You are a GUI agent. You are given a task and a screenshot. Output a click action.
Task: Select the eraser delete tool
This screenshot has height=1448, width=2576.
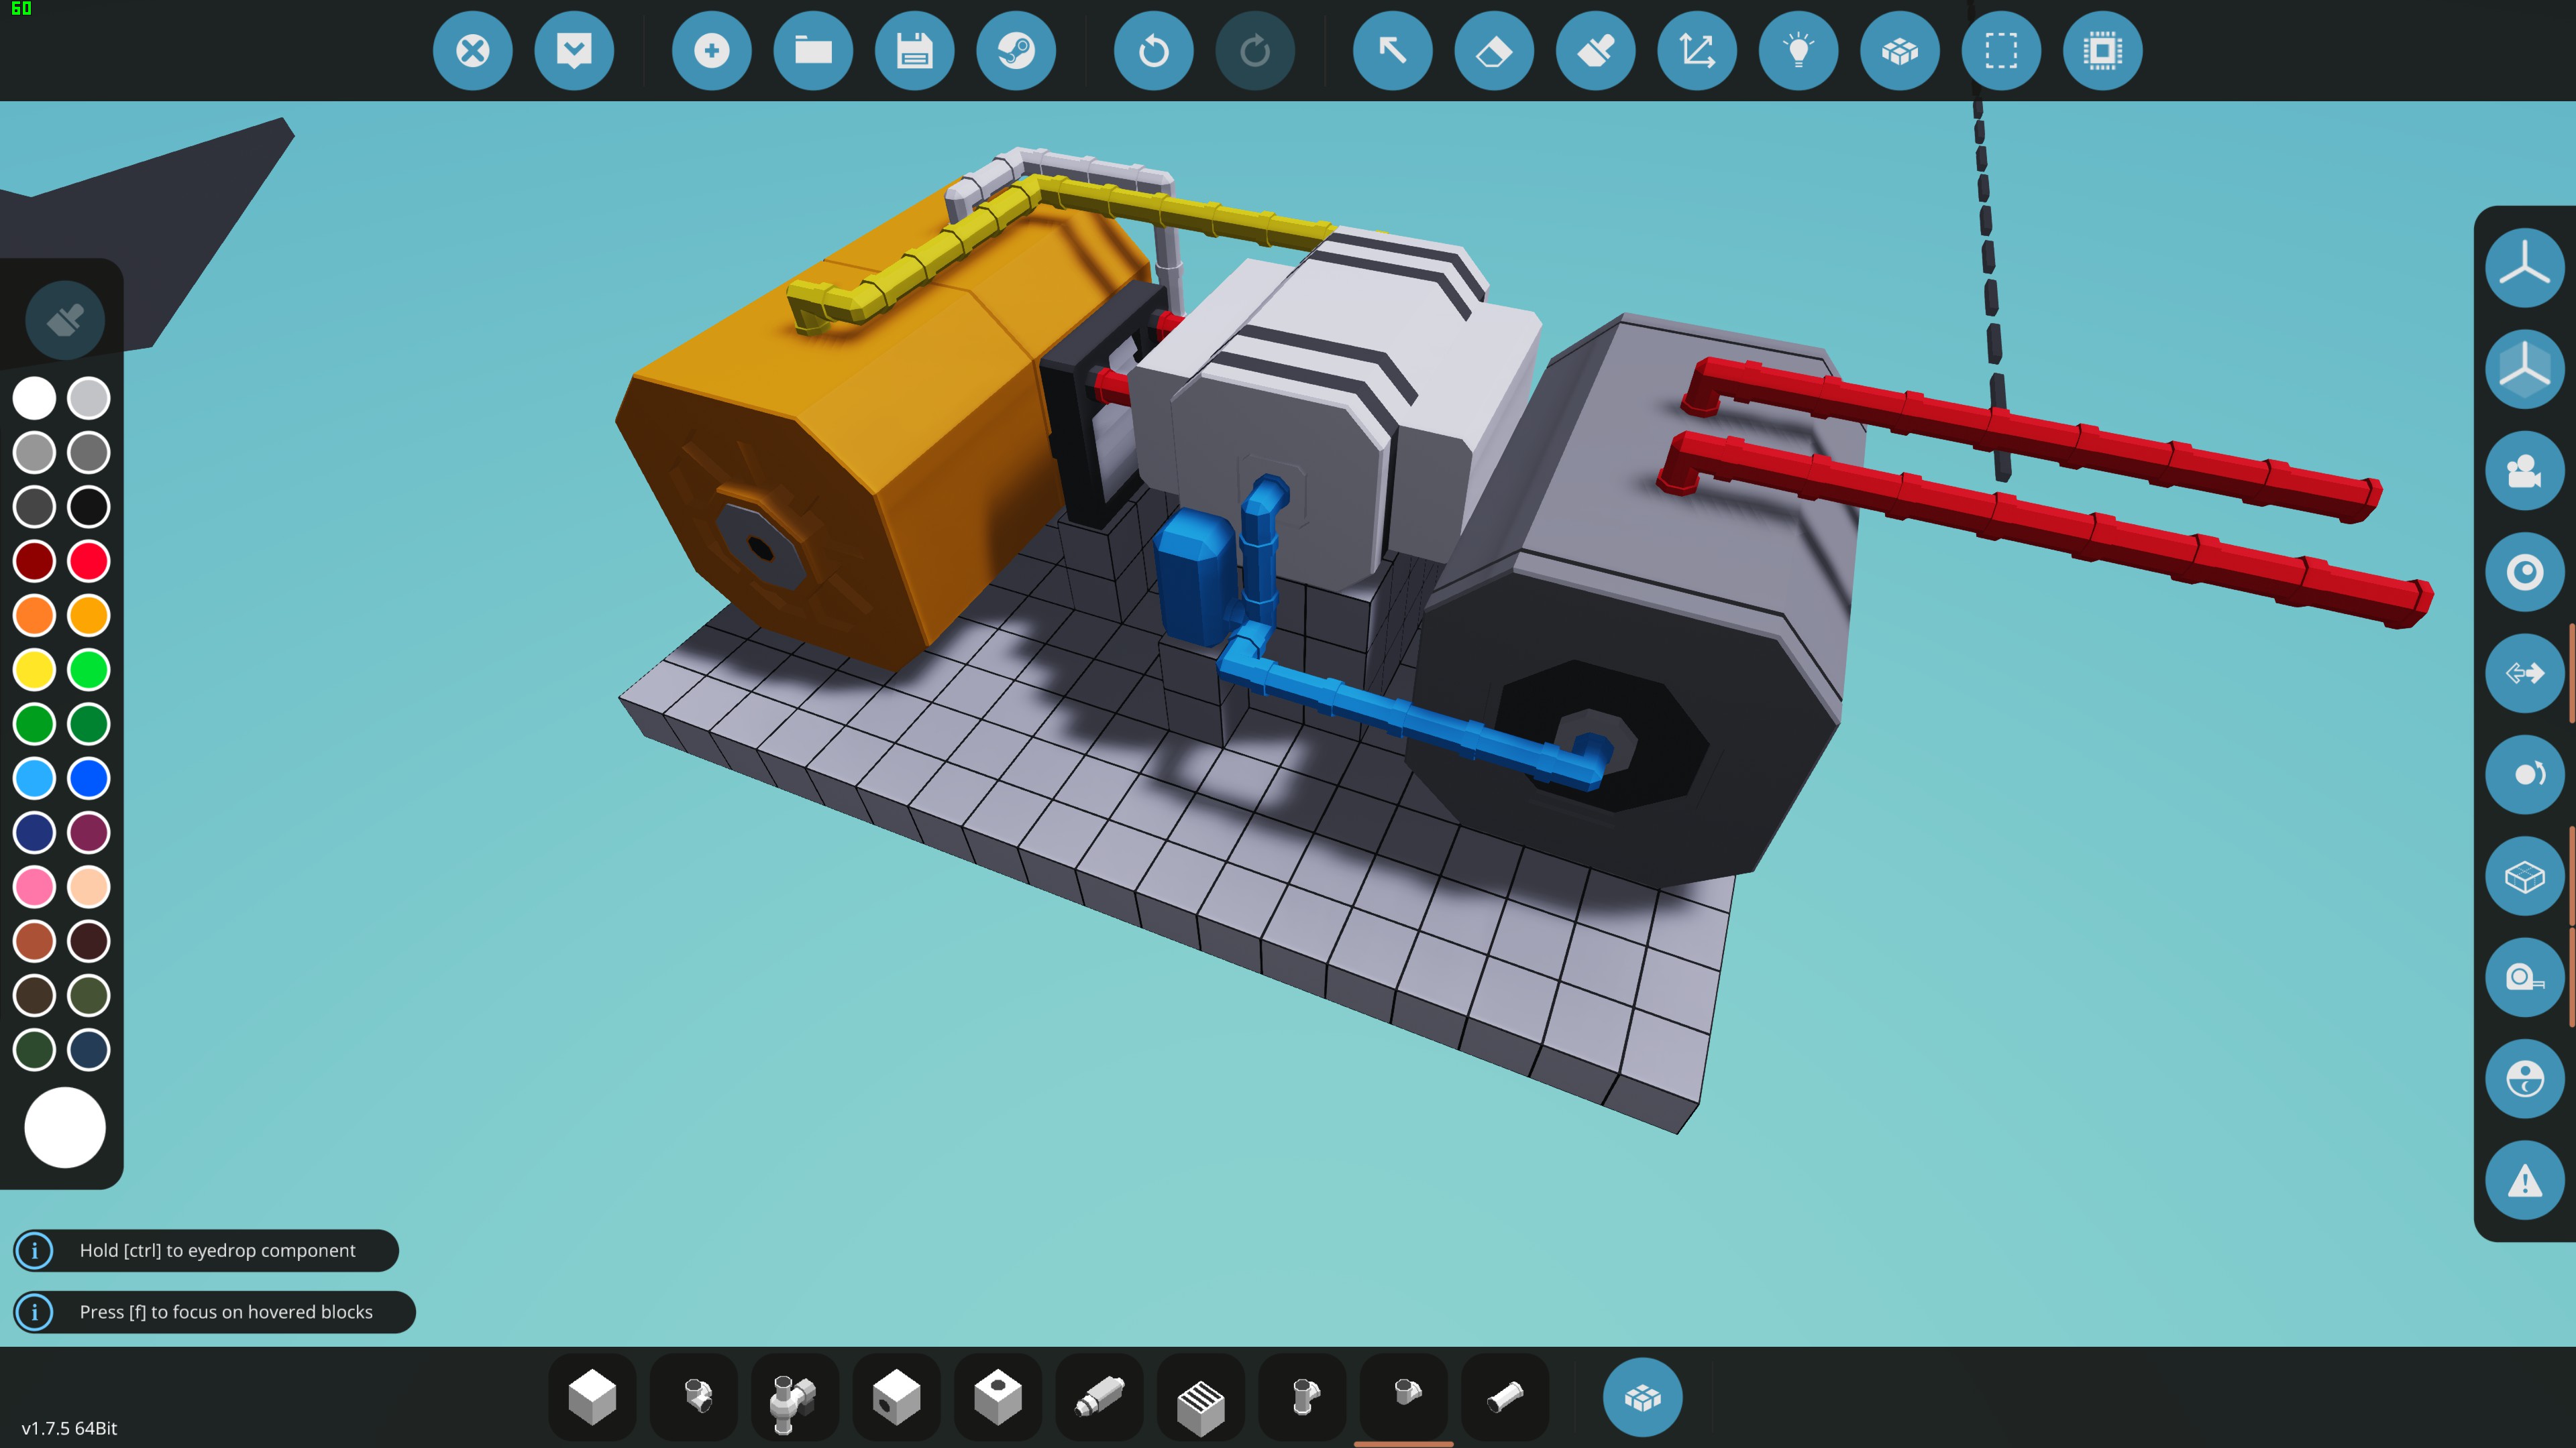click(x=1494, y=51)
